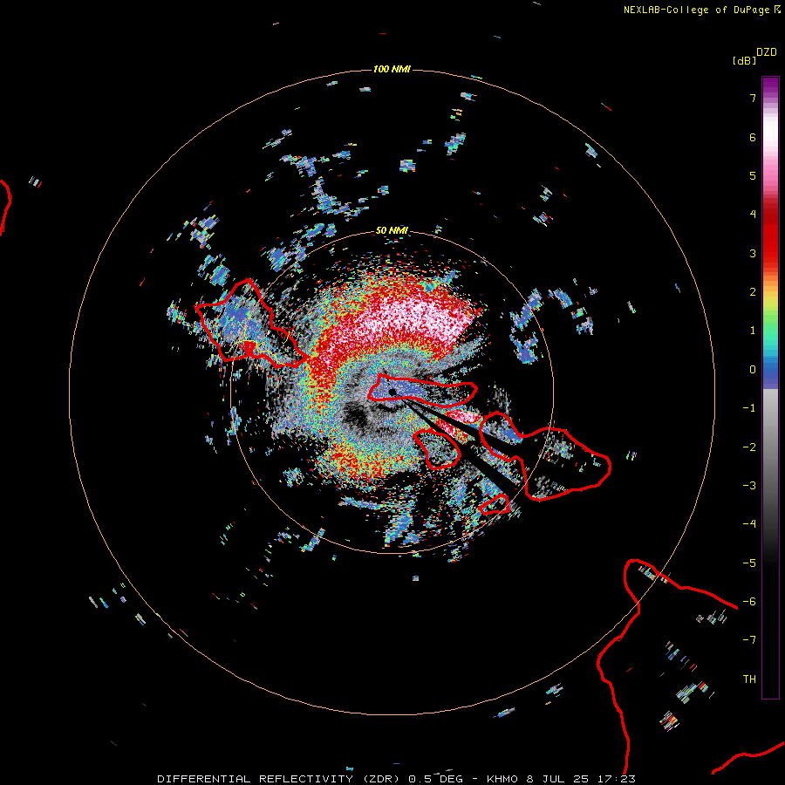The image size is (785, 785).
Task: Click the 3 value on color scale
Action: coord(753,253)
